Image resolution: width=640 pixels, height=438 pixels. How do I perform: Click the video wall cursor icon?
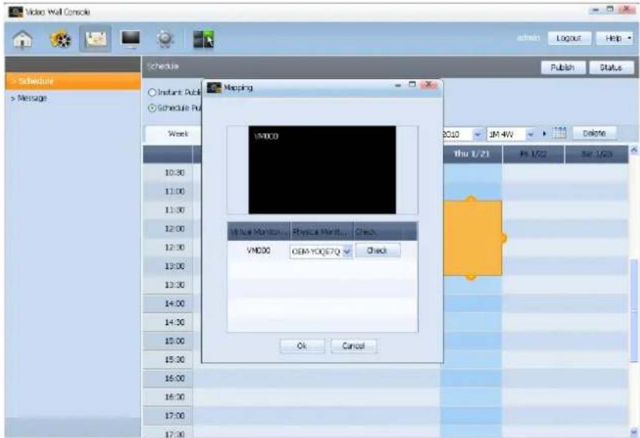click(x=203, y=39)
